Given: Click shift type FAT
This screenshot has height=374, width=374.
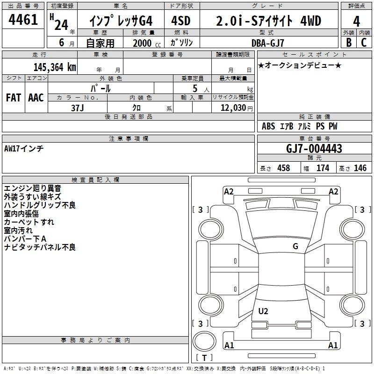Looking at the screenshot, I should click(x=14, y=98).
